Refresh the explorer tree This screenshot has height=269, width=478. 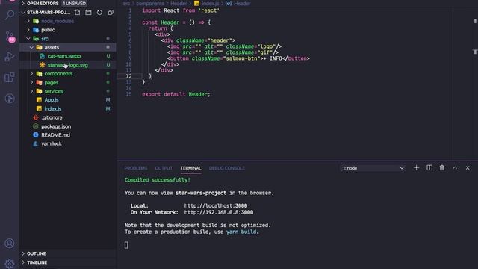pos(99,13)
